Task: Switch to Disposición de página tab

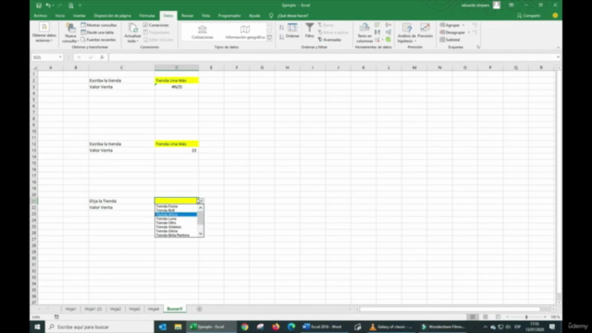Action: [113, 16]
